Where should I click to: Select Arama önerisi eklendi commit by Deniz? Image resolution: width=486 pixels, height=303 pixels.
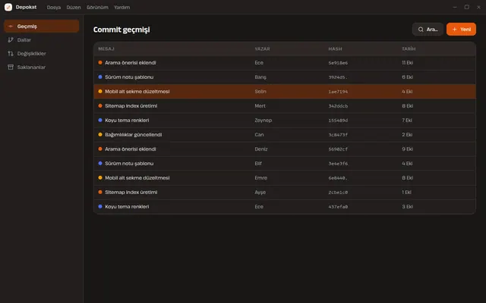[285, 149]
